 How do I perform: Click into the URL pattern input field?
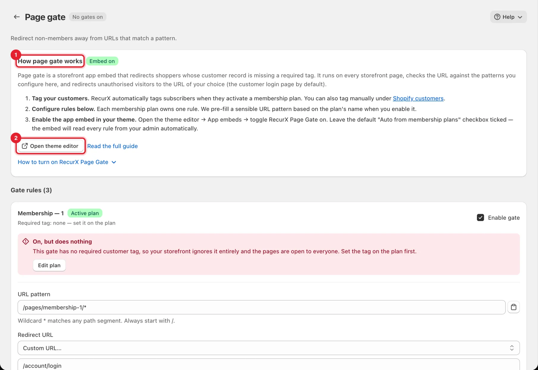click(262, 307)
